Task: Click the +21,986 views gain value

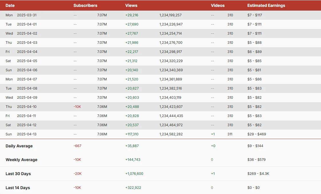Action: pyautogui.click(x=132, y=43)
